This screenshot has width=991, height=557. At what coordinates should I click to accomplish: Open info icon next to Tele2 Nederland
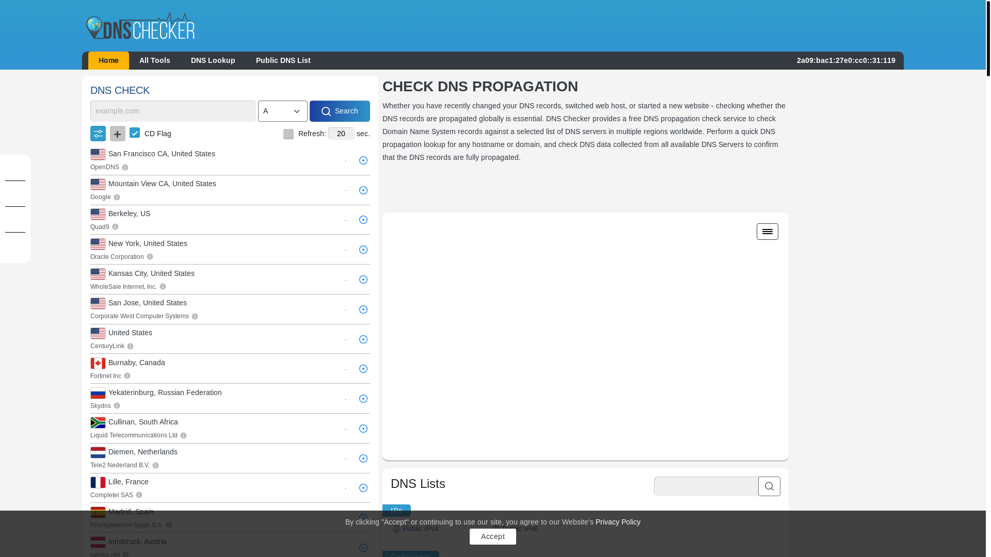(155, 466)
